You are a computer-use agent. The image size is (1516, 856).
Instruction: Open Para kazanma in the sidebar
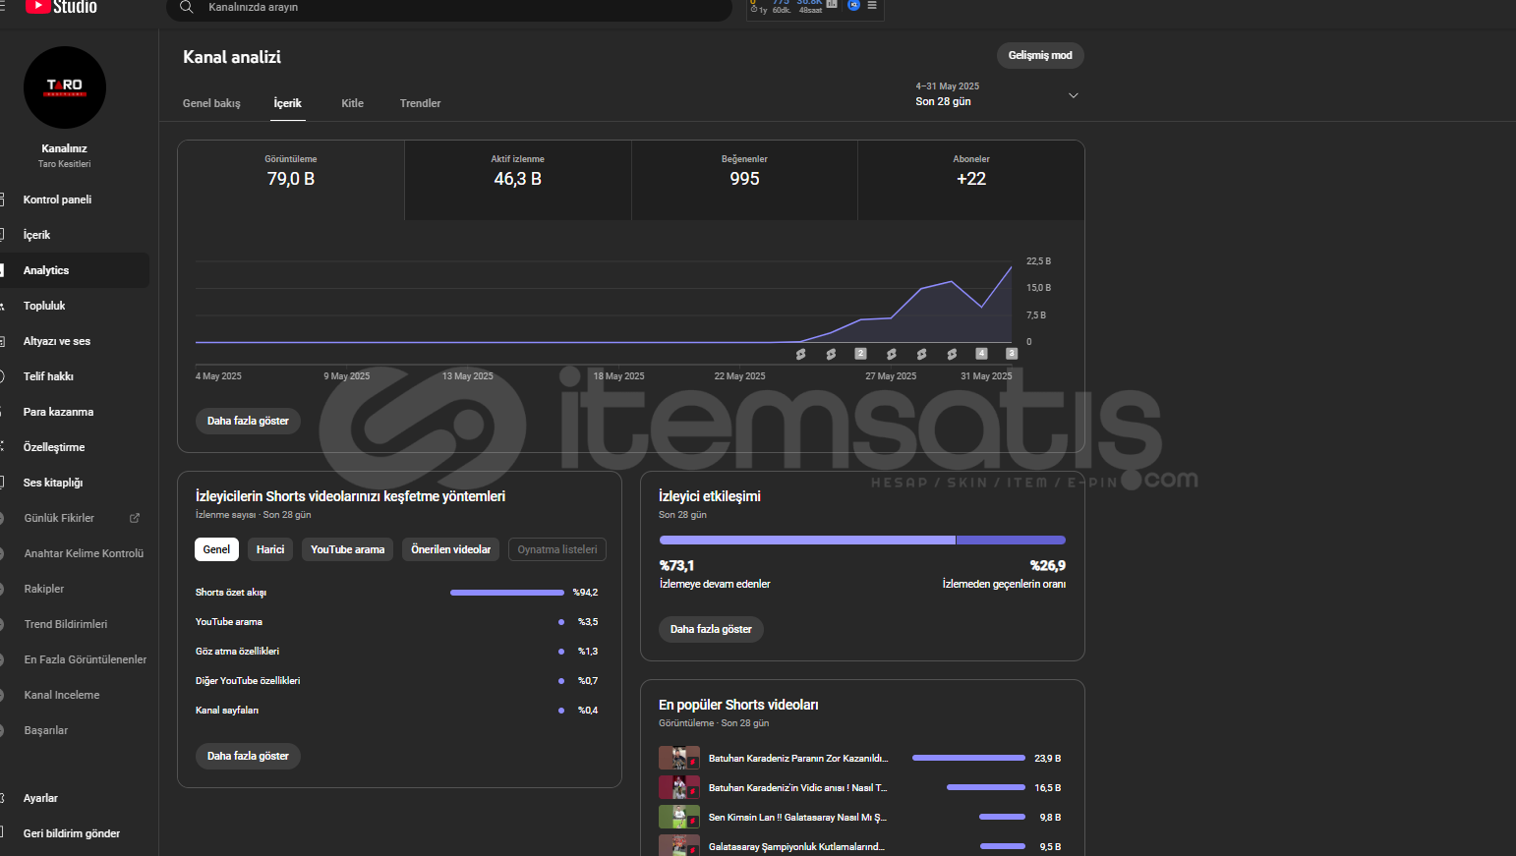pos(75,412)
